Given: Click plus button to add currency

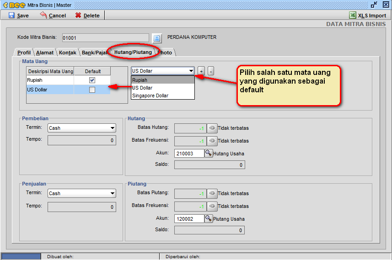Looking at the screenshot, I should pyautogui.click(x=201, y=71).
